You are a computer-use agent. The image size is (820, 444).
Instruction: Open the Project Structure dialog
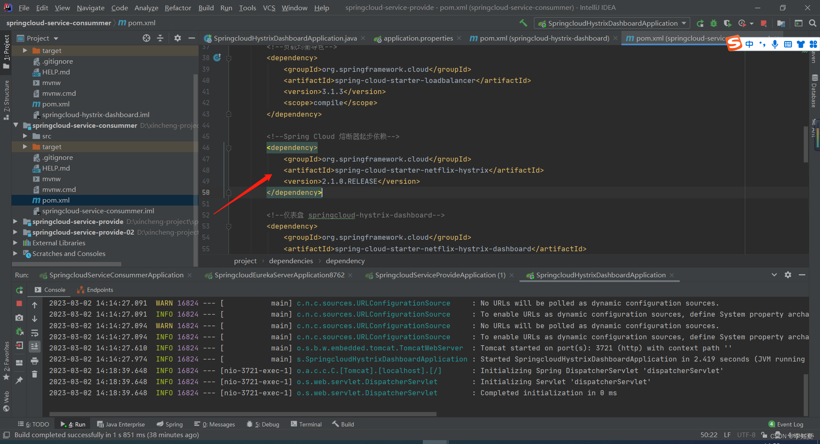(781, 23)
